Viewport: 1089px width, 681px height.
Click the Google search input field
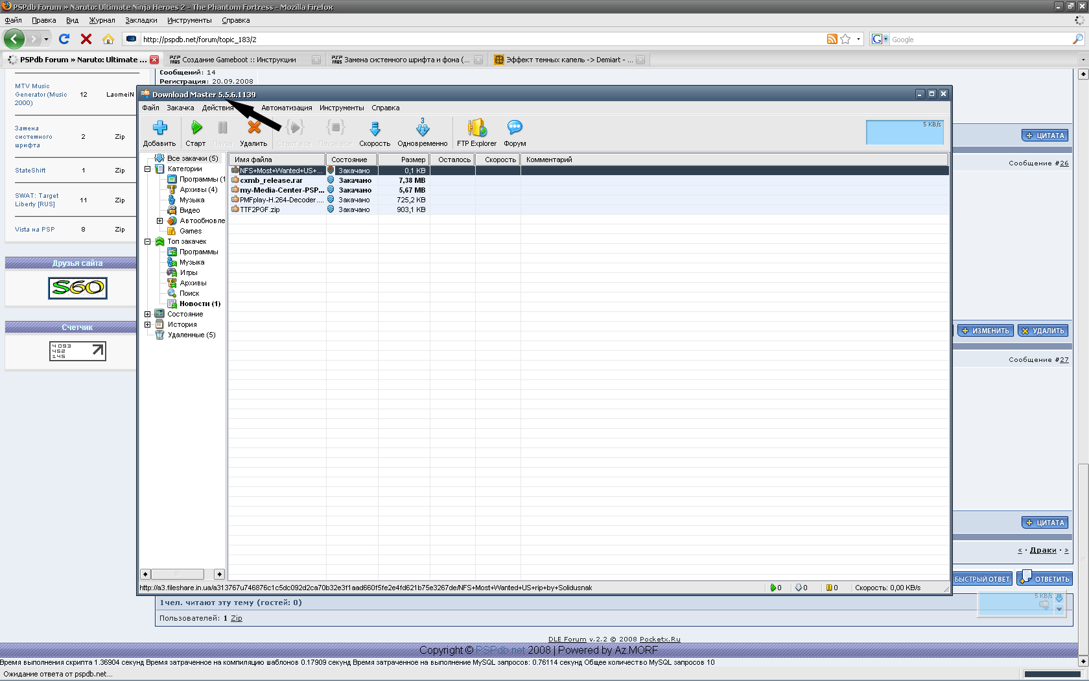[x=981, y=40]
